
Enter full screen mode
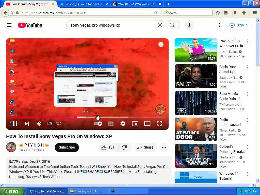pyautogui.click(x=159, y=124)
